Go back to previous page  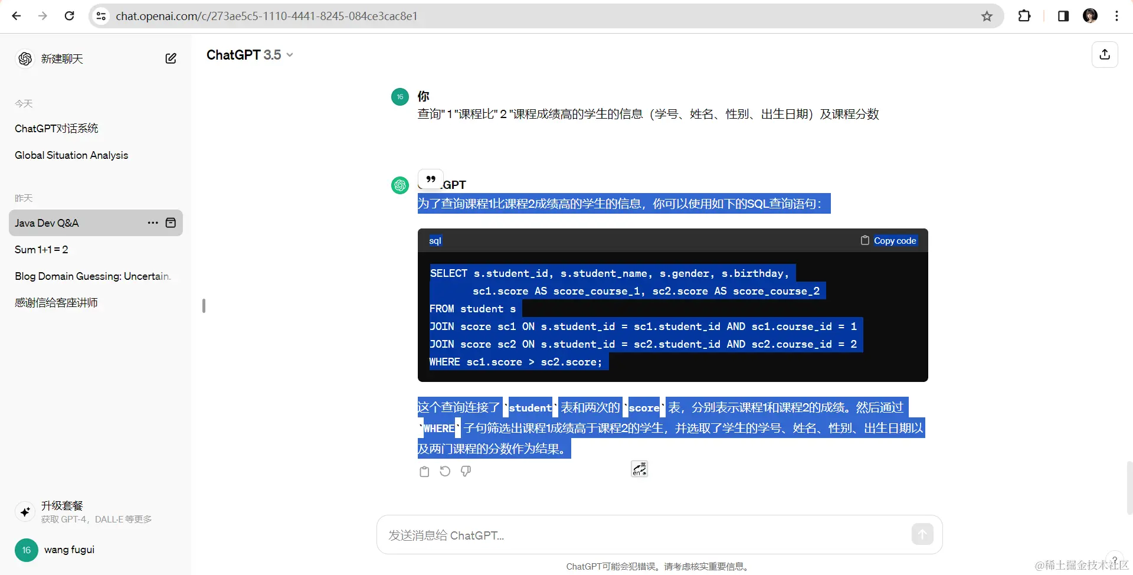tap(17, 16)
